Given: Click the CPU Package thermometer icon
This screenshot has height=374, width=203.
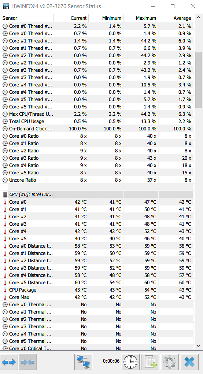Looking at the screenshot, I should 5,290.
